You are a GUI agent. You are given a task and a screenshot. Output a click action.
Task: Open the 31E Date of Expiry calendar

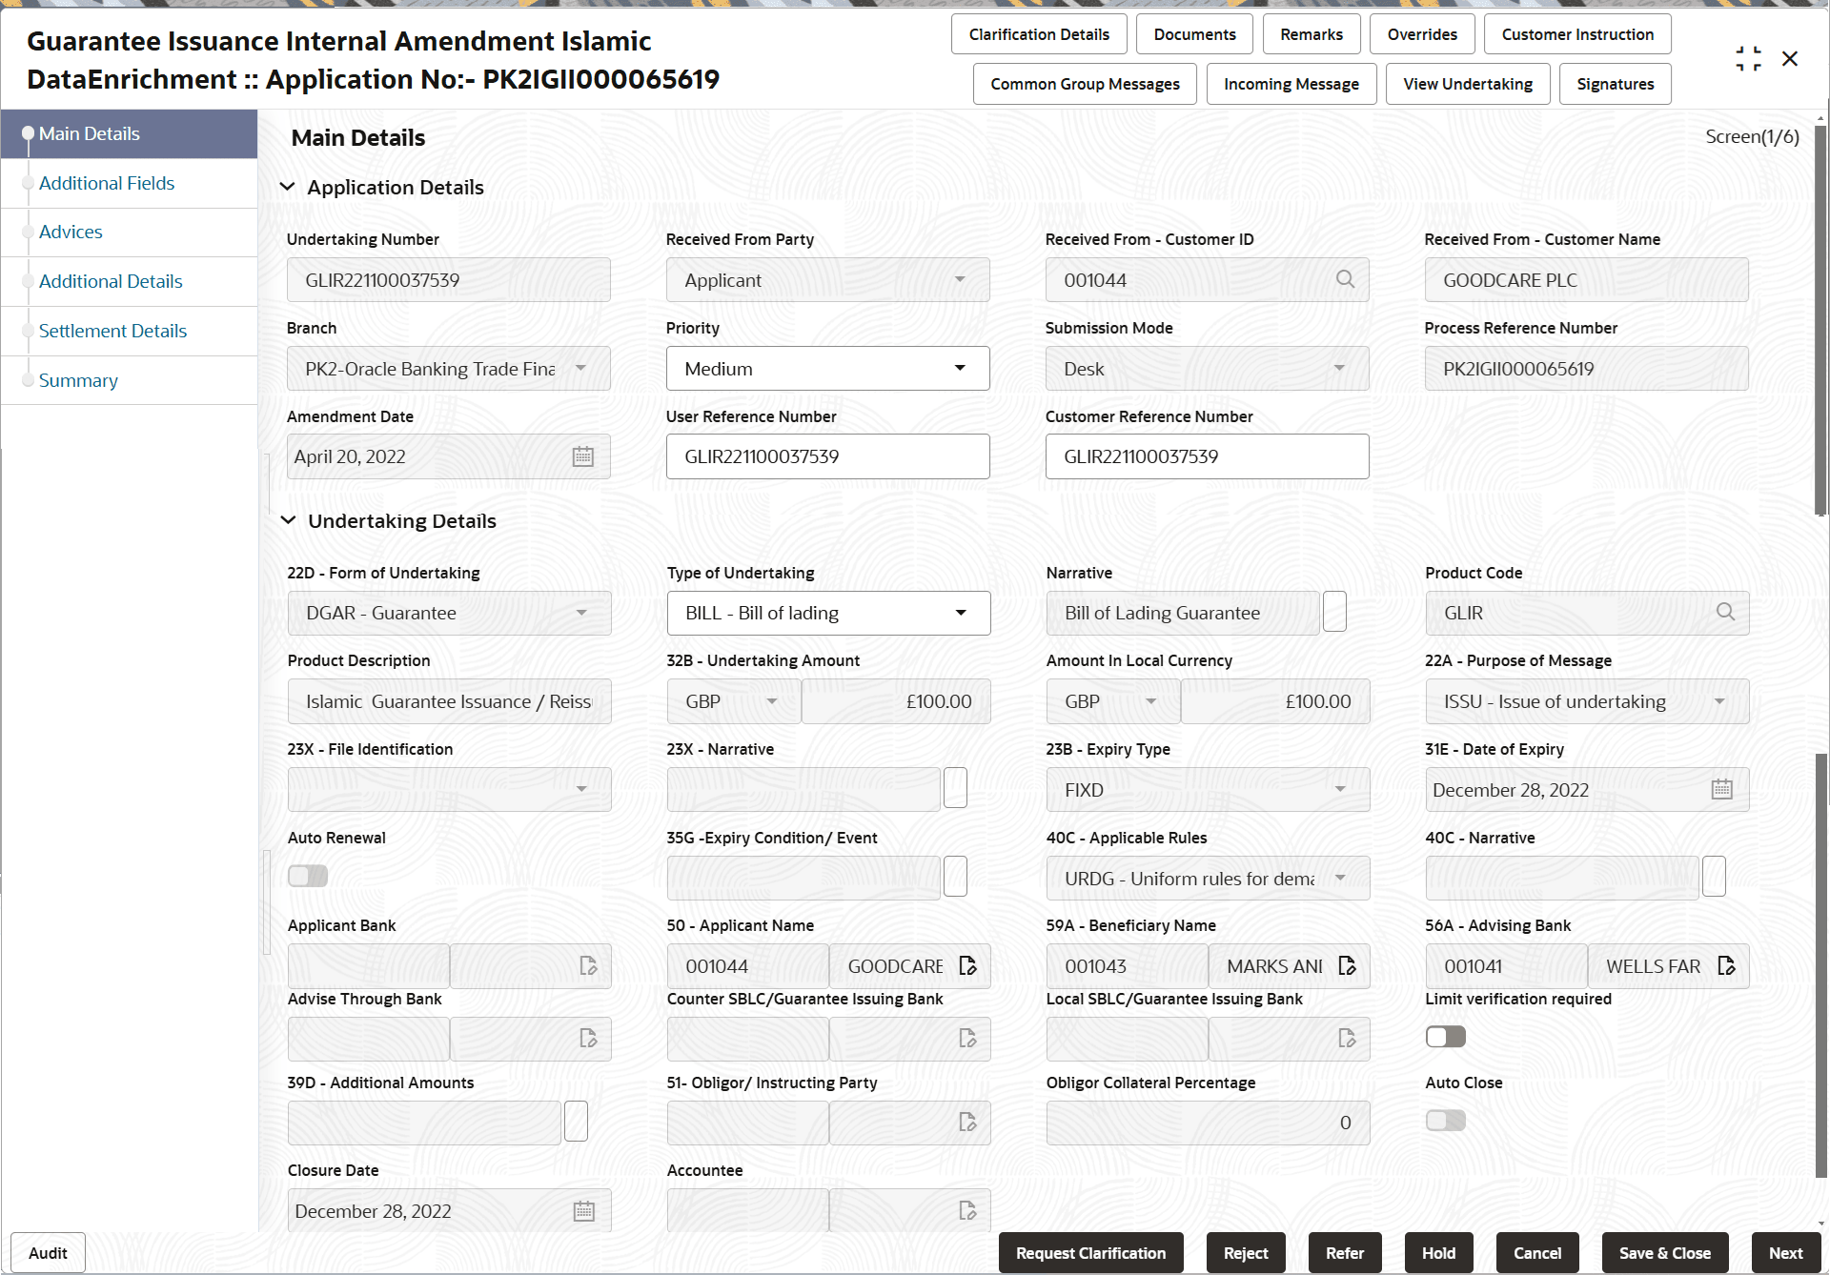(1721, 789)
